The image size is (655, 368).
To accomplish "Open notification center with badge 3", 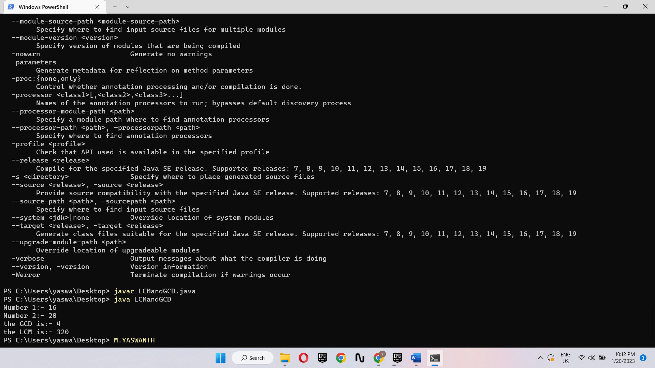I will [643, 358].
